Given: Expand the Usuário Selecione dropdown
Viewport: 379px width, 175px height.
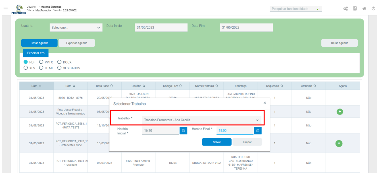Looking at the screenshot, I should 76,28.
